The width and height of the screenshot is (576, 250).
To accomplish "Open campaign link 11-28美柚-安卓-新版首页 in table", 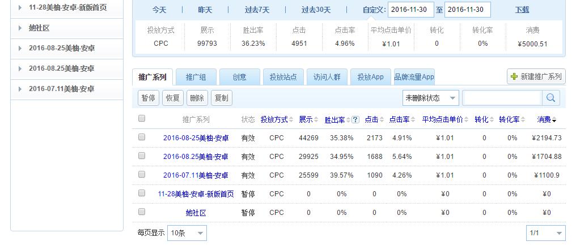I will tap(196, 194).
